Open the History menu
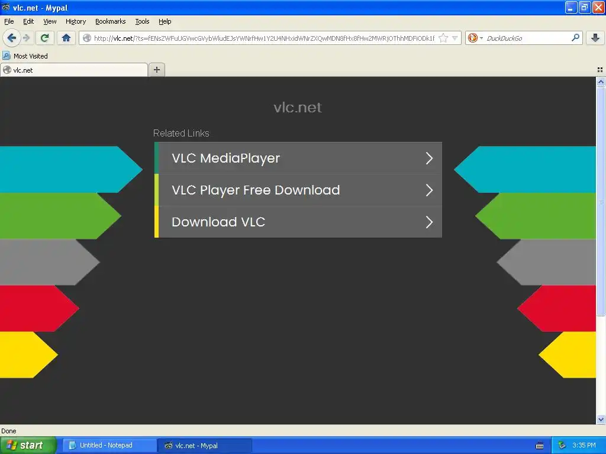The image size is (606, 454). [75, 21]
